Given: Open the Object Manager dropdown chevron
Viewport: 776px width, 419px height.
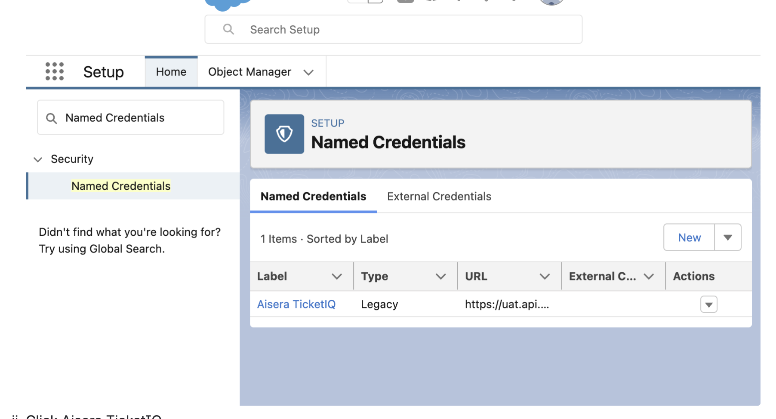Looking at the screenshot, I should (308, 72).
